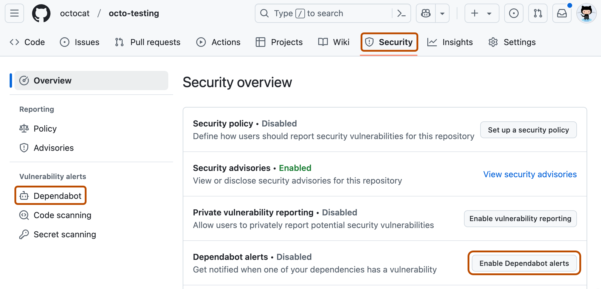Image resolution: width=601 pixels, height=289 pixels.
Task: Expand the Copilot dropdown arrow
Action: pyautogui.click(x=442, y=13)
